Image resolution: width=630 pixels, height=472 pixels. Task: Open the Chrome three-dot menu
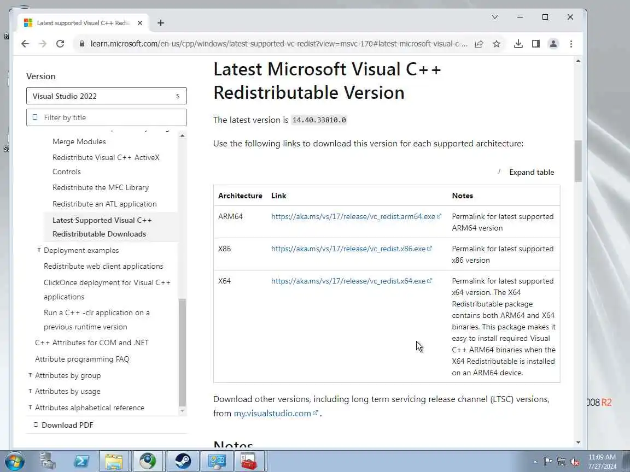point(571,44)
